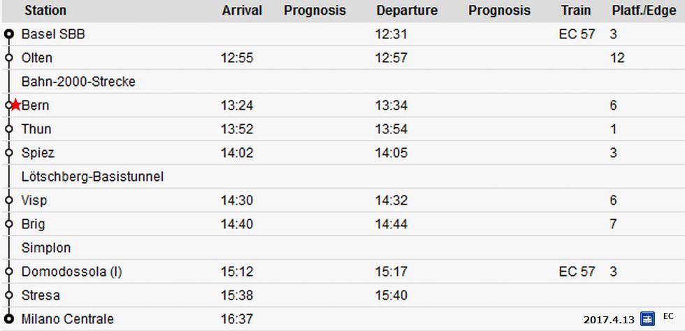Click the red star next to Bern
This screenshot has height=331, width=685.
click(x=15, y=105)
